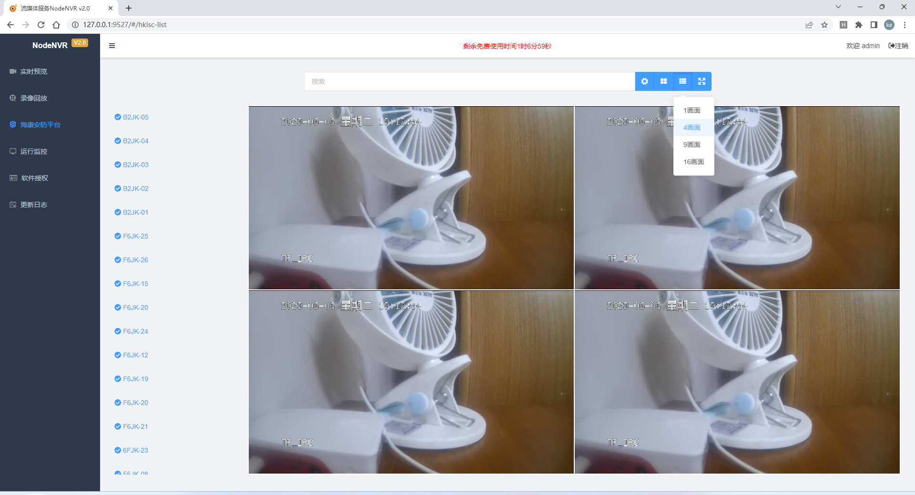Open camera 6FJK-23 from list
Screen dimensions: 915x495
click(x=135, y=450)
